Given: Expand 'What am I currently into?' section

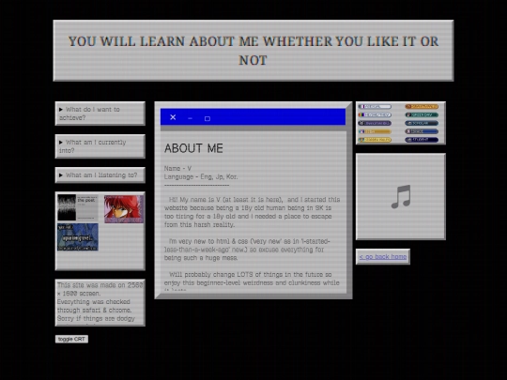Looking at the screenshot, I should [100, 146].
